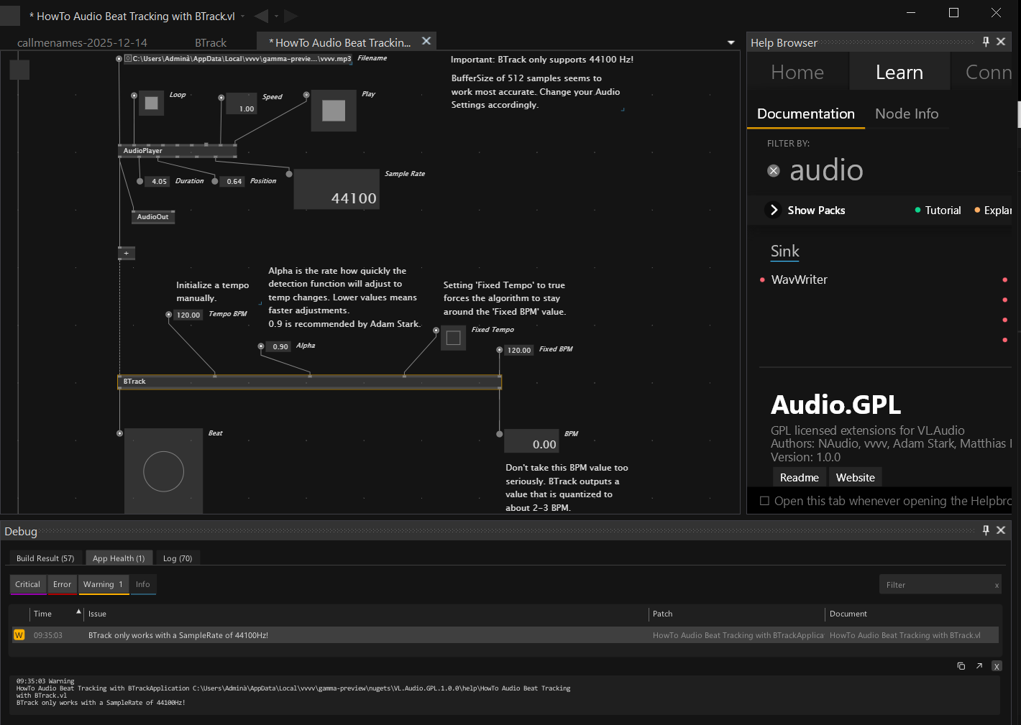Expand the Show Packs chevron

pyautogui.click(x=774, y=210)
